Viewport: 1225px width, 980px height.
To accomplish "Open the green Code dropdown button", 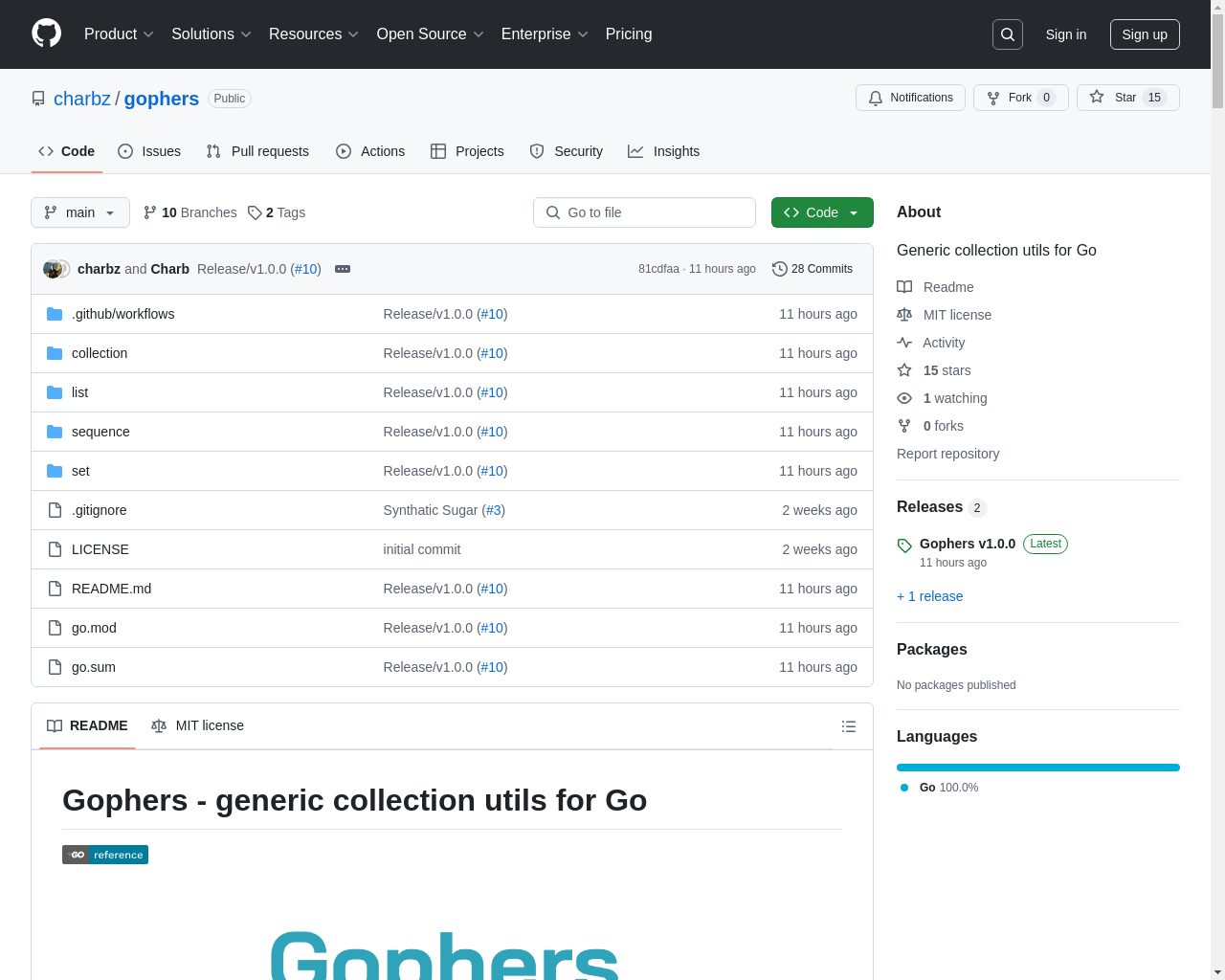I will (x=822, y=212).
